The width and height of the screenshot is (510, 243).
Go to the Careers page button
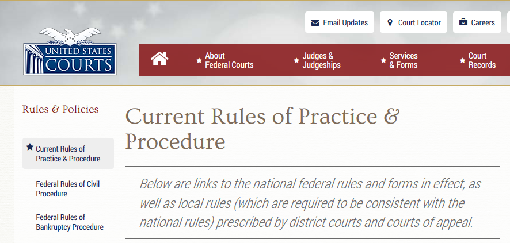[477, 22]
